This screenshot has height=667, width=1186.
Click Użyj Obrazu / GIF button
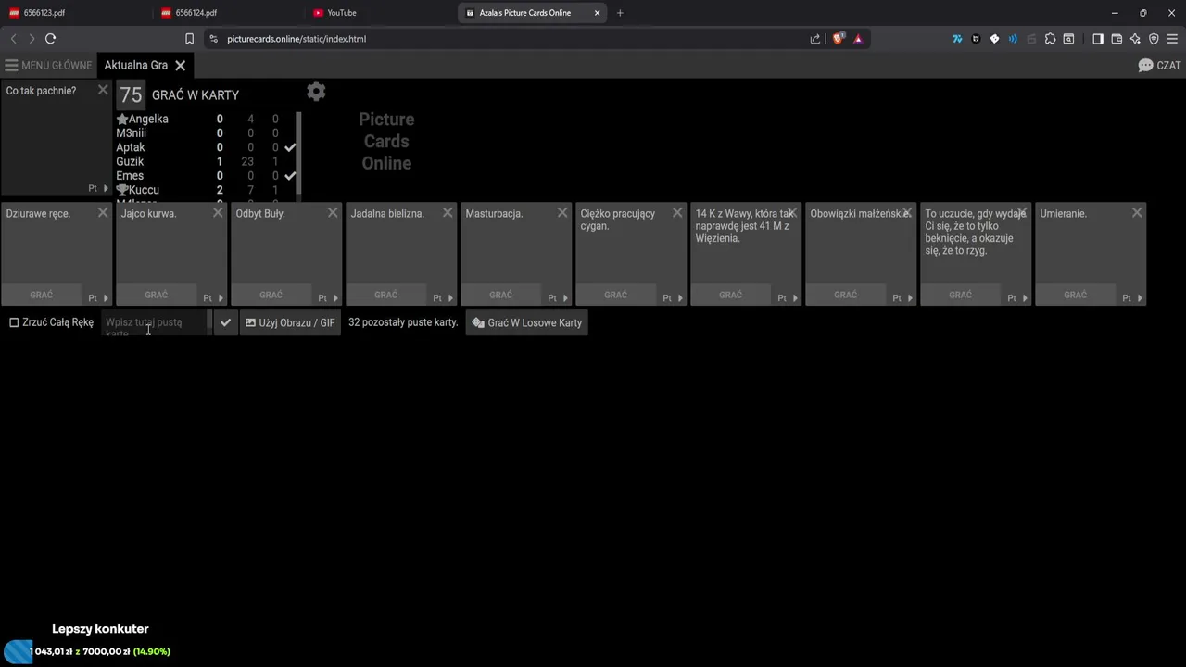tap(290, 322)
